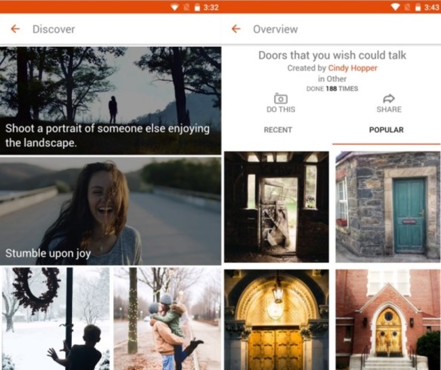This screenshot has height=370, width=441.
Task: Tap the 'Done 188 times' count
Action: click(x=332, y=89)
